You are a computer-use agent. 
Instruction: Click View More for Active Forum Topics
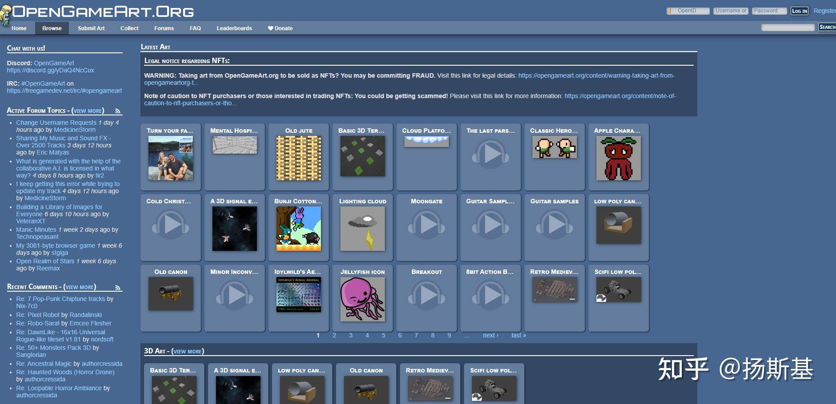[88, 111]
